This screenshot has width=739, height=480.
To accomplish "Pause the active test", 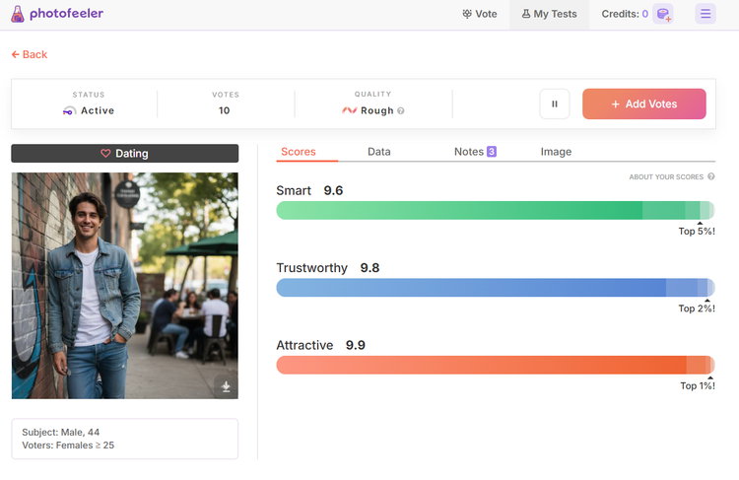I will [x=554, y=103].
